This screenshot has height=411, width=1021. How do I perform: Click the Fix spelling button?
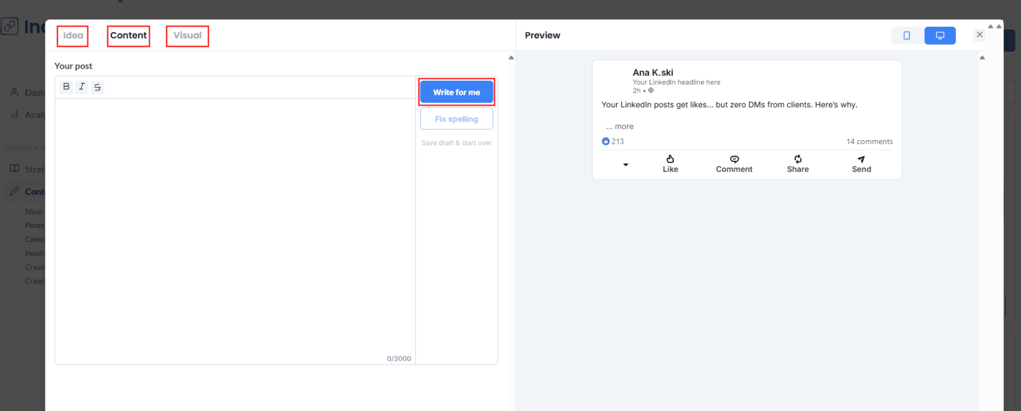pyautogui.click(x=456, y=119)
